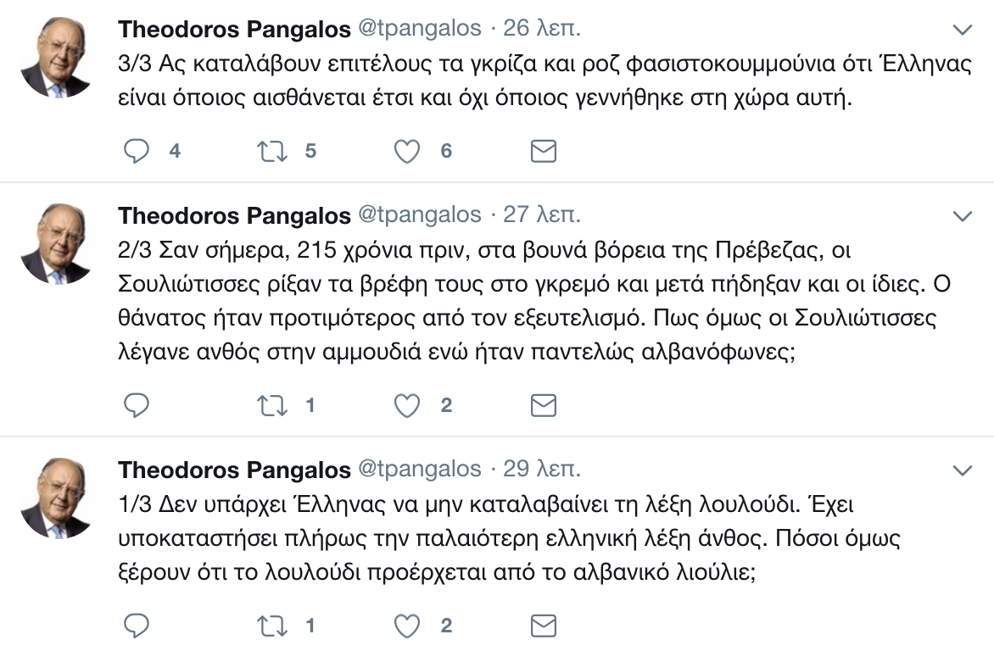994x651 pixels.
Task: Reply to the 1/3 tweet about λουλούδι
Action: [x=137, y=626]
